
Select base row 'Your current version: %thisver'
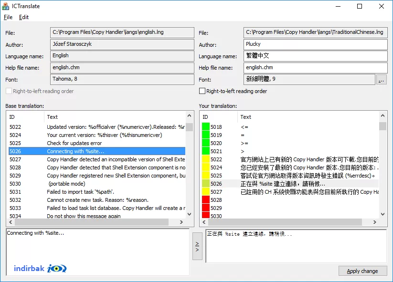click(x=97, y=135)
